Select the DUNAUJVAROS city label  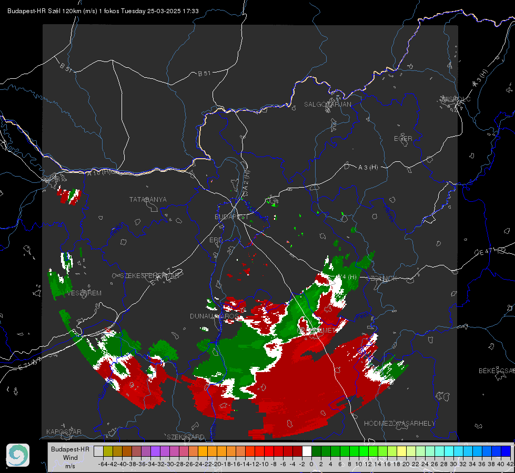click(x=215, y=316)
